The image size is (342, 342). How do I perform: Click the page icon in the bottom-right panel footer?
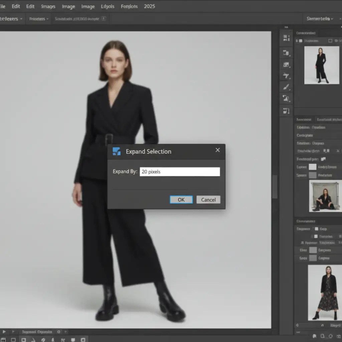(x=323, y=336)
